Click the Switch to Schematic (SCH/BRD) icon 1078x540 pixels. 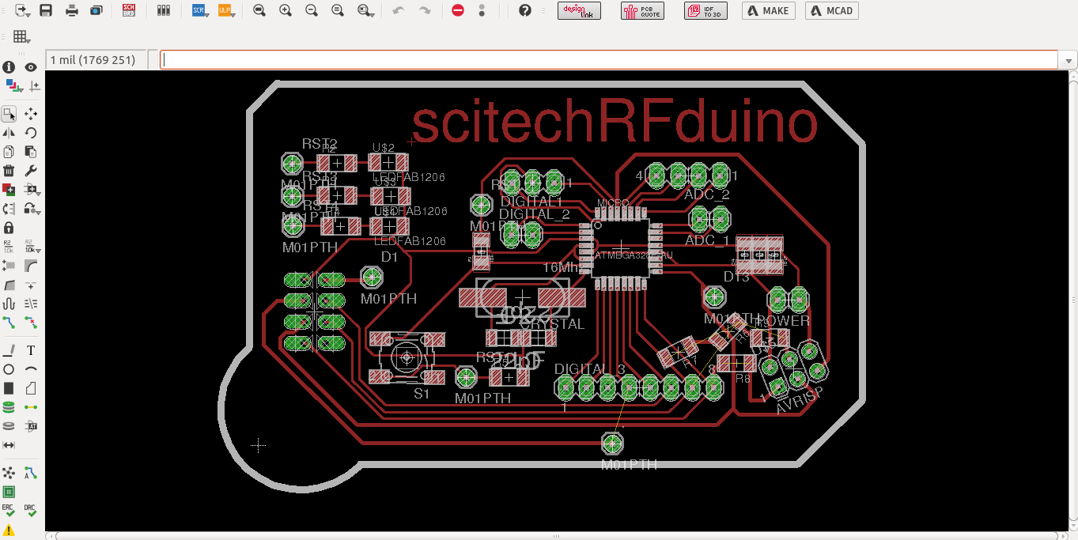coord(129,10)
